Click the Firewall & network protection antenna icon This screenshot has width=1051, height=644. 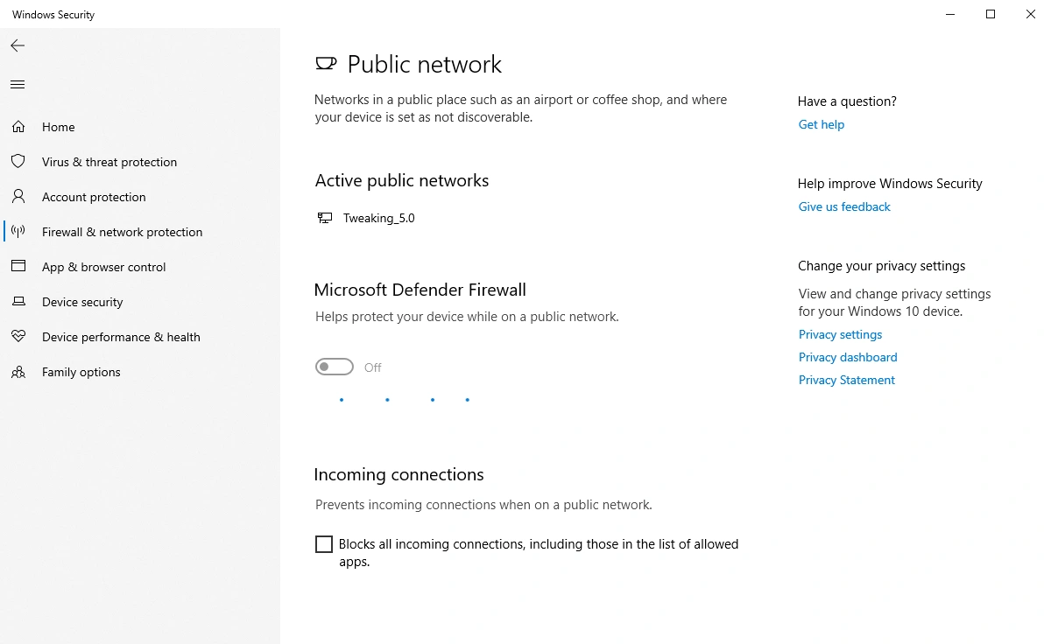[18, 232]
